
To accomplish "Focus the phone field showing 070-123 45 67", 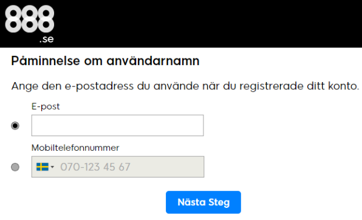I will [118, 167].
